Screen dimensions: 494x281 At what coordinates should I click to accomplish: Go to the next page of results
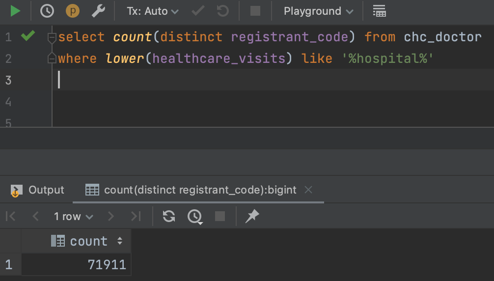[110, 217]
